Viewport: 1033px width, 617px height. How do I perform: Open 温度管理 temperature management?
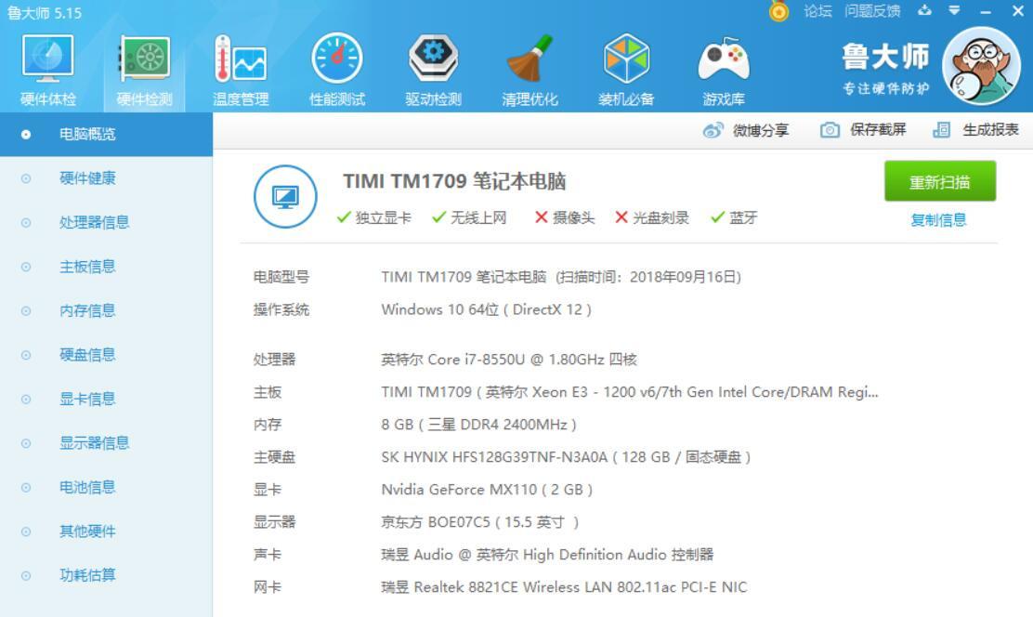241,71
